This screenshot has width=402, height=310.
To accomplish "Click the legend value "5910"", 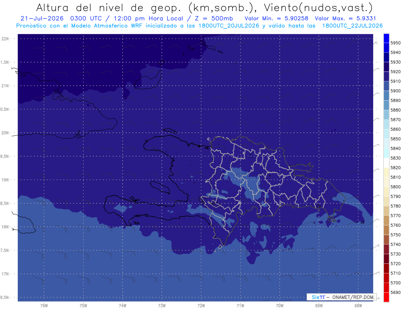I will coord(396,81).
